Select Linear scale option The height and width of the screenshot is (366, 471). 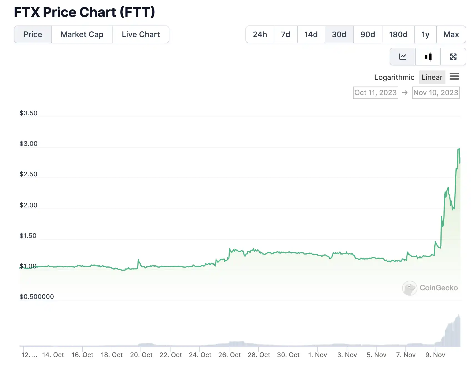pyautogui.click(x=432, y=77)
